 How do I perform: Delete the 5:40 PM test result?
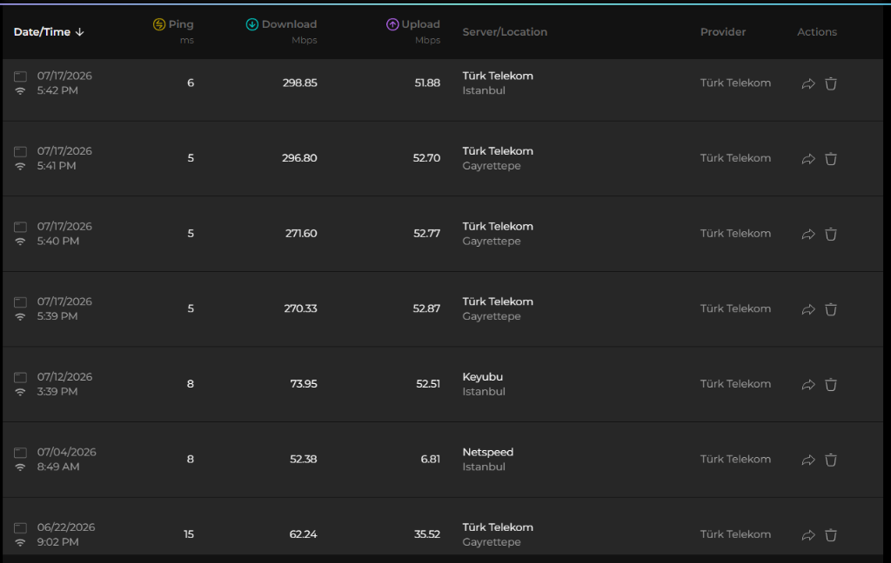[x=831, y=234]
